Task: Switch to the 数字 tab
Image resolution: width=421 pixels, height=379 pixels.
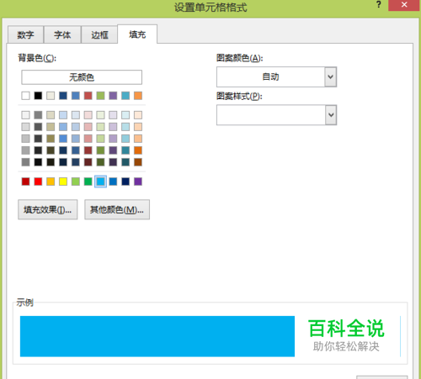Action: coord(25,34)
